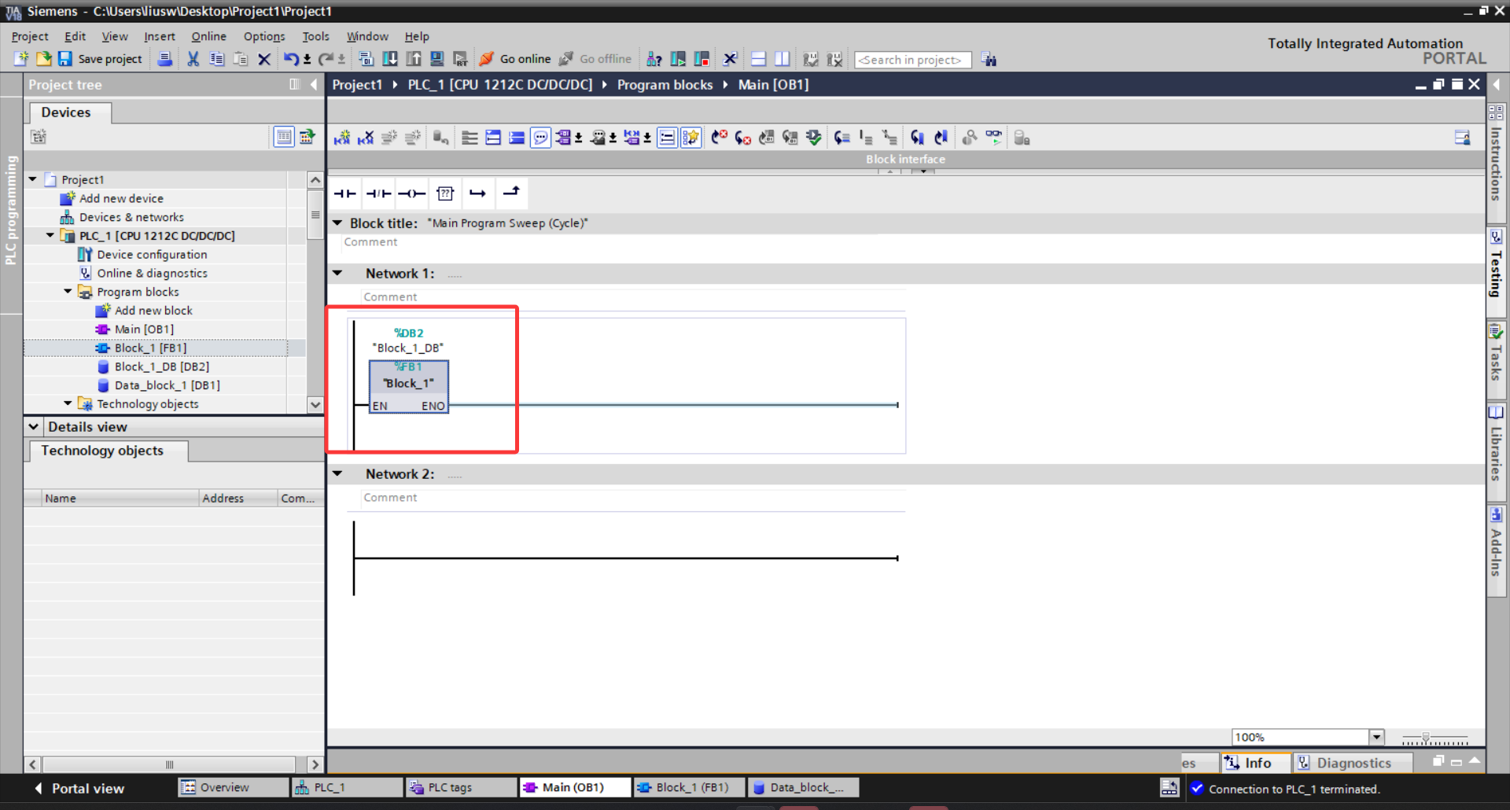The image size is (1510, 810).
Task: Collapse Network 1
Action: 337,273
